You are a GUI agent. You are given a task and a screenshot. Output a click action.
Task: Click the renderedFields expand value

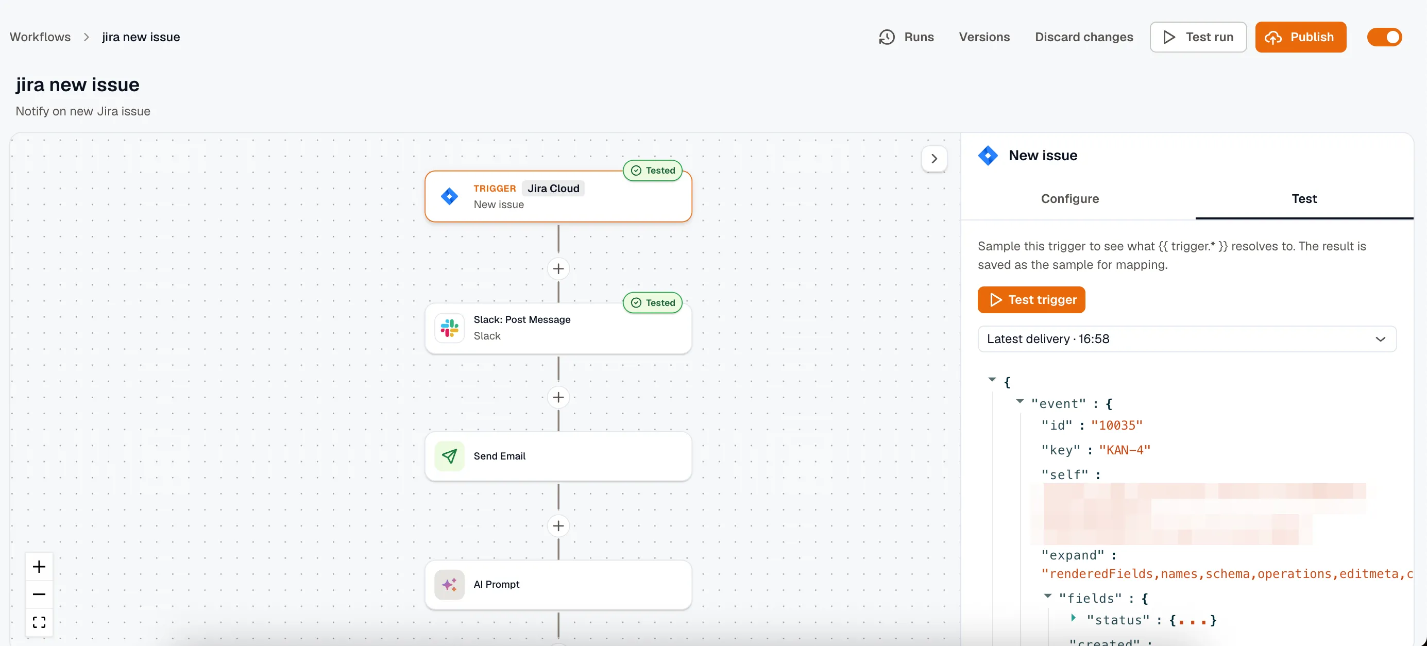pyautogui.click(x=1227, y=574)
